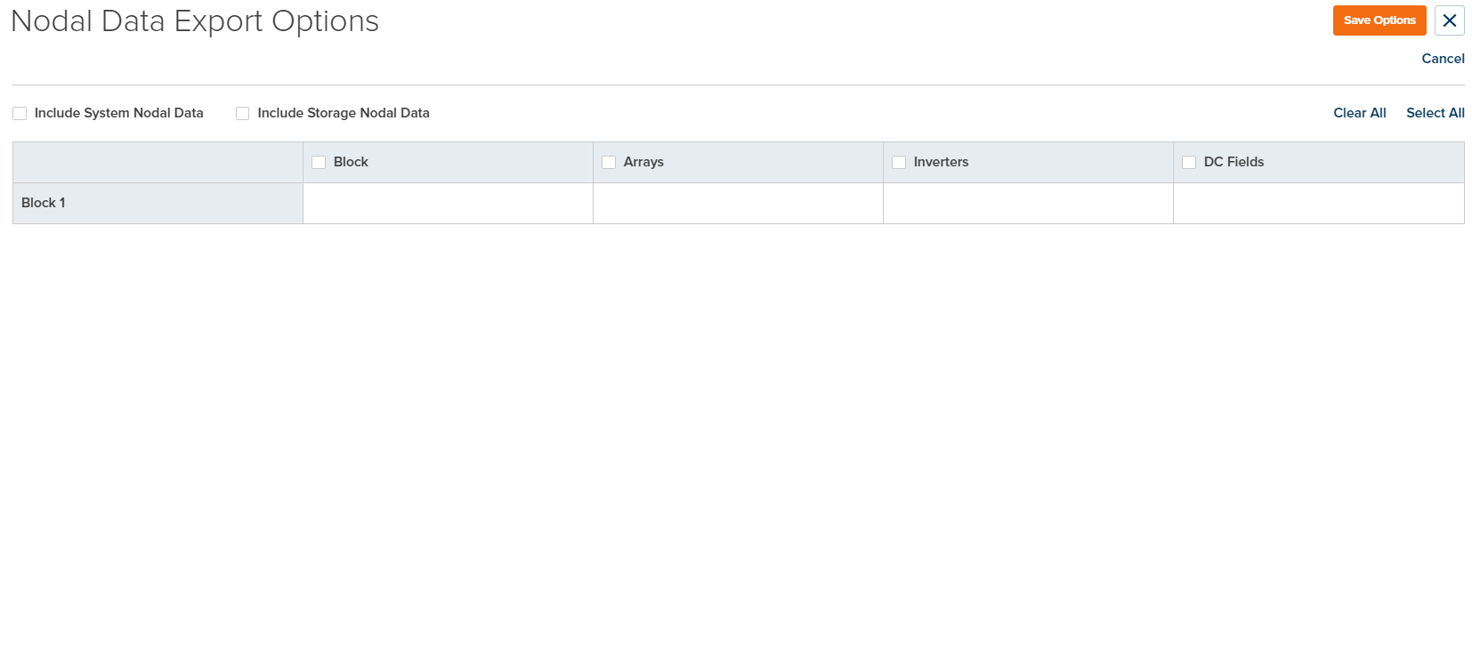Click the Save Options button
The height and width of the screenshot is (645, 1472).
click(1379, 20)
